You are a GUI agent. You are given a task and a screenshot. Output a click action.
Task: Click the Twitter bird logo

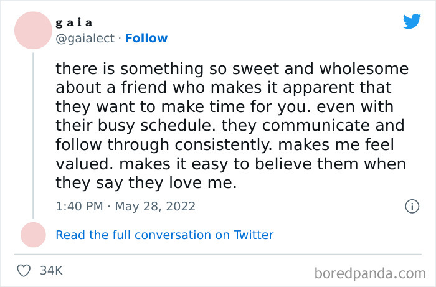(412, 21)
